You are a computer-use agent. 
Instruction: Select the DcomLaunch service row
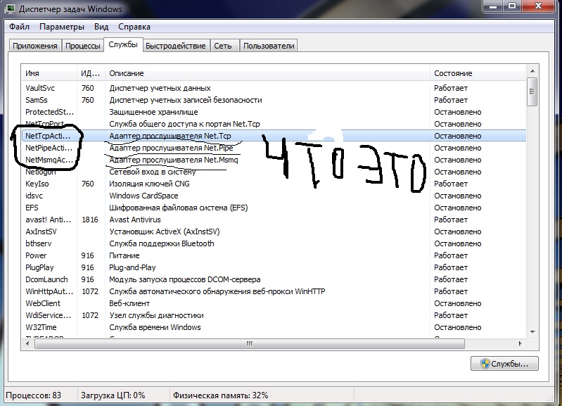click(274, 279)
